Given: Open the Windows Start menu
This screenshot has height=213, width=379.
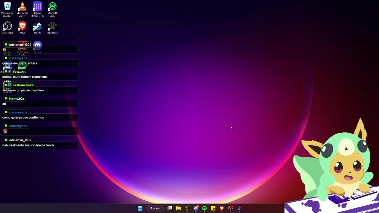Looking at the screenshot, I should coord(140,208).
